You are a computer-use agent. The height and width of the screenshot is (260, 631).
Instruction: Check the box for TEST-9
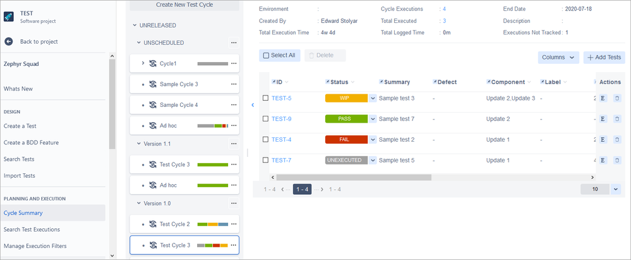(x=265, y=119)
